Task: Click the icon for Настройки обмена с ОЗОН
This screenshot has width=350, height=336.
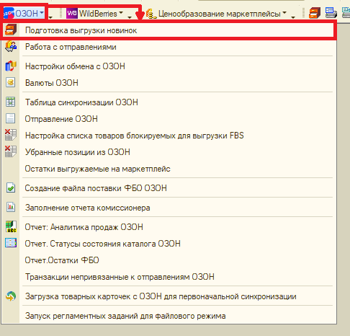Action: tap(11, 66)
